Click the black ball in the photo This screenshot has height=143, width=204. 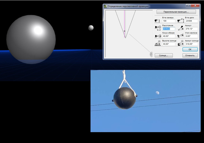125,98
